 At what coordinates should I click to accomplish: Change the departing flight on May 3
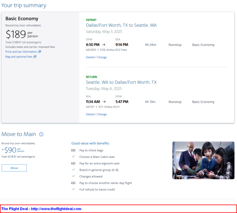tap(102, 57)
